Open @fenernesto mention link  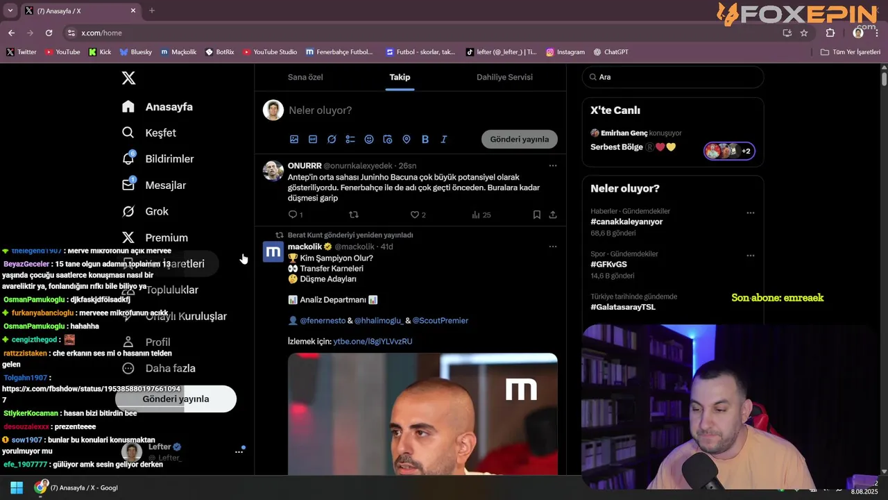pos(323,321)
